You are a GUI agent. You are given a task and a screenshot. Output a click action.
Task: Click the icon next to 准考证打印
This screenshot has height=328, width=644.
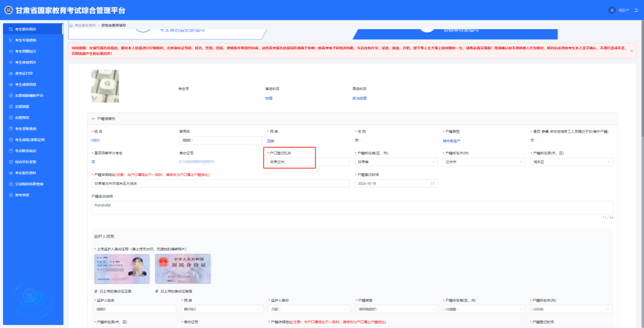pyautogui.click(x=10, y=73)
